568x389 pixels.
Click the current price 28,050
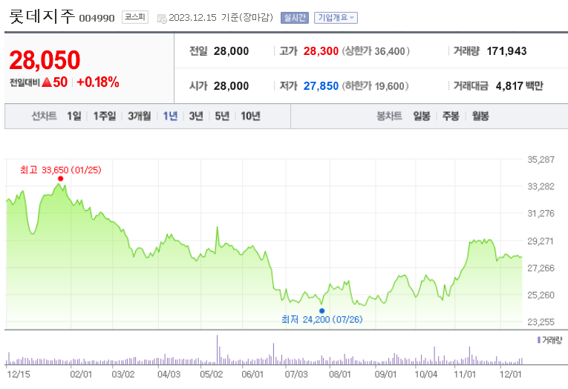tap(45, 60)
